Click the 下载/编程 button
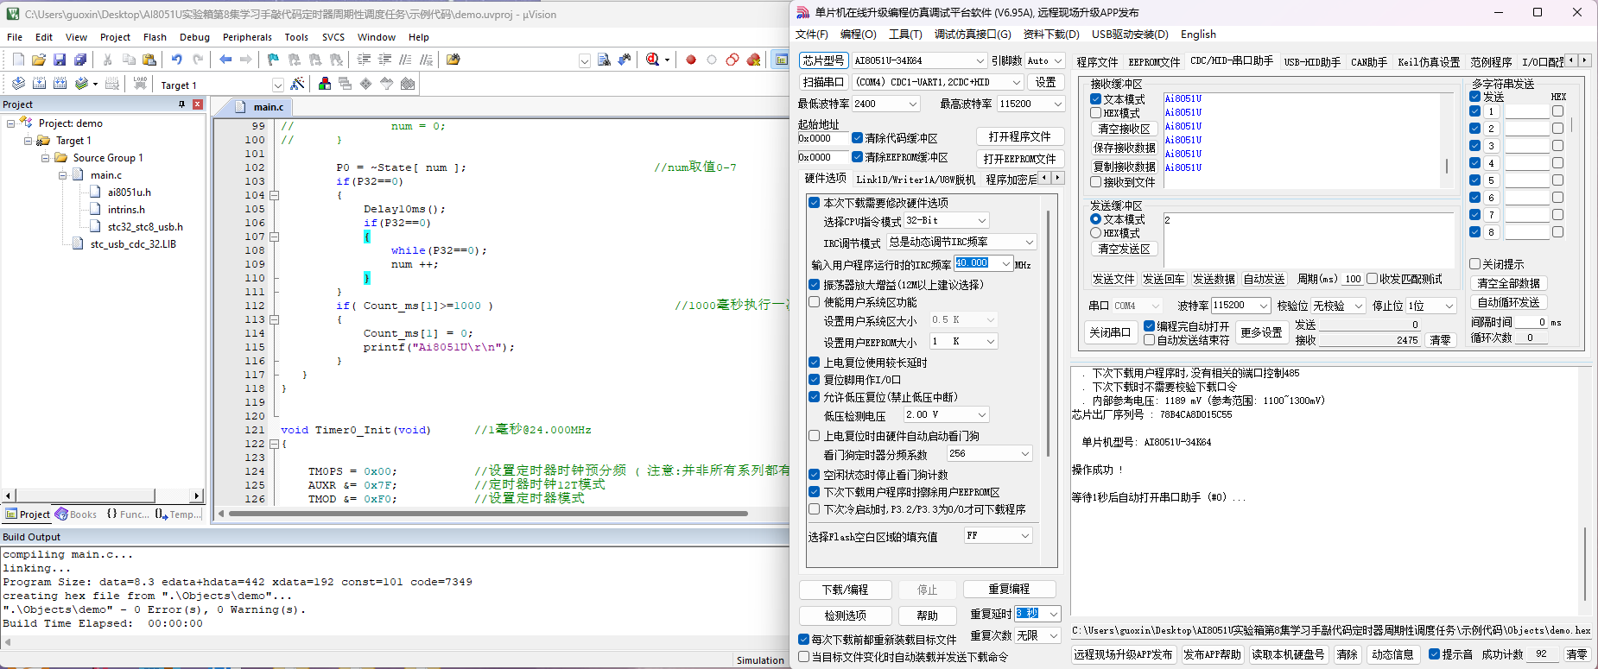The height and width of the screenshot is (669, 1598). pos(845,590)
